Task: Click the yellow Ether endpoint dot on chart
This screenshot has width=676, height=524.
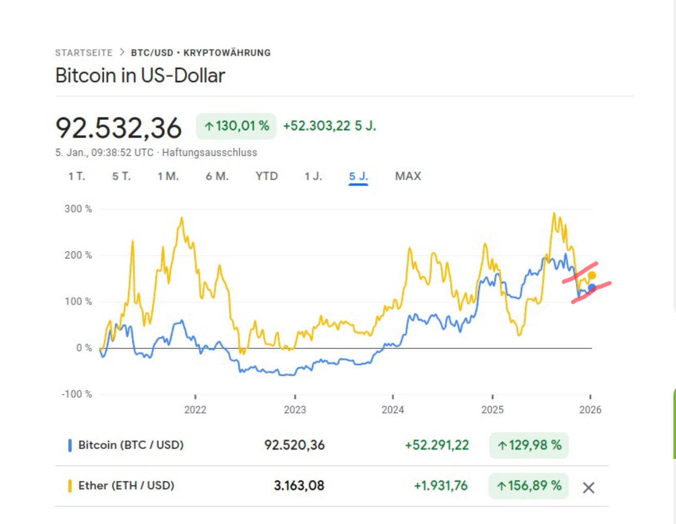Action: tap(592, 276)
